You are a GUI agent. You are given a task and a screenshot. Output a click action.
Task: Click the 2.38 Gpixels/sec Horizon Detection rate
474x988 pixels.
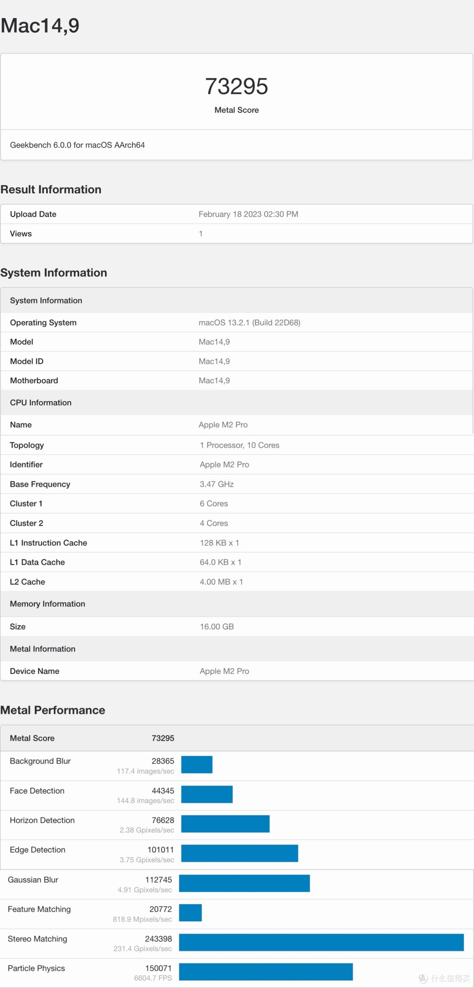click(x=147, y=830)
